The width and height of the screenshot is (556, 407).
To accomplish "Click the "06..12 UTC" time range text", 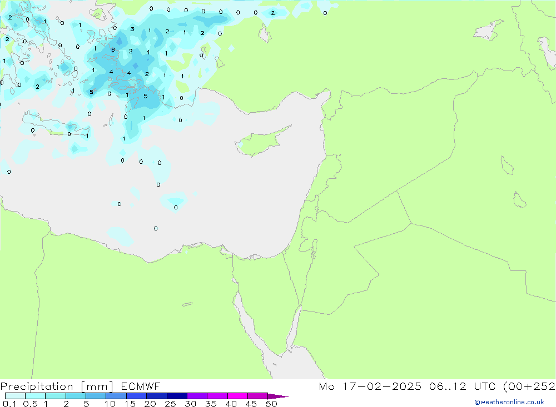I will tap(463, 386).
